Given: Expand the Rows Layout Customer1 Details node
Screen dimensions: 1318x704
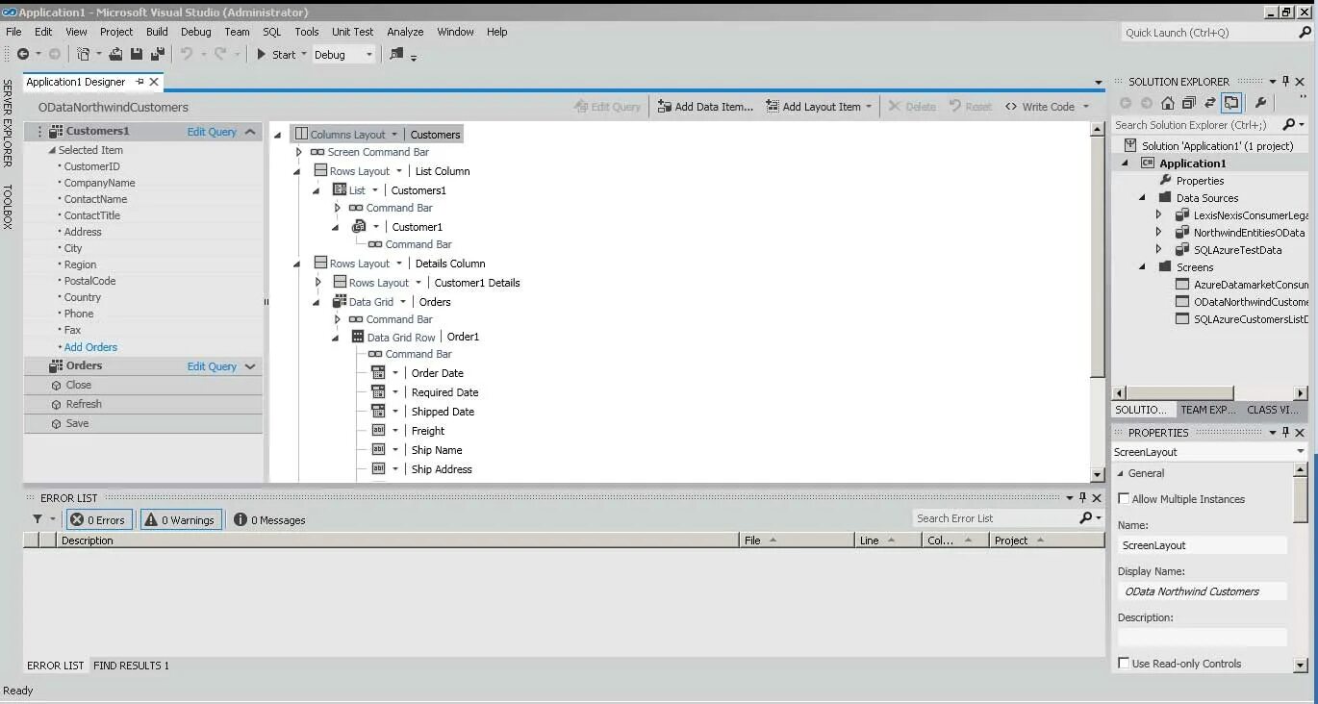Looking at the screenshot, I should tap(318, 283).
